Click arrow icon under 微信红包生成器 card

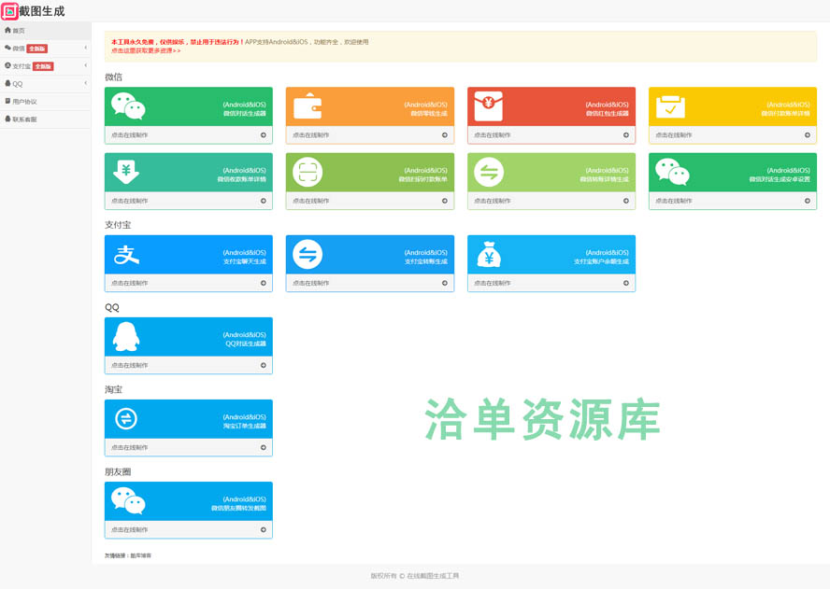click(625, 134)
